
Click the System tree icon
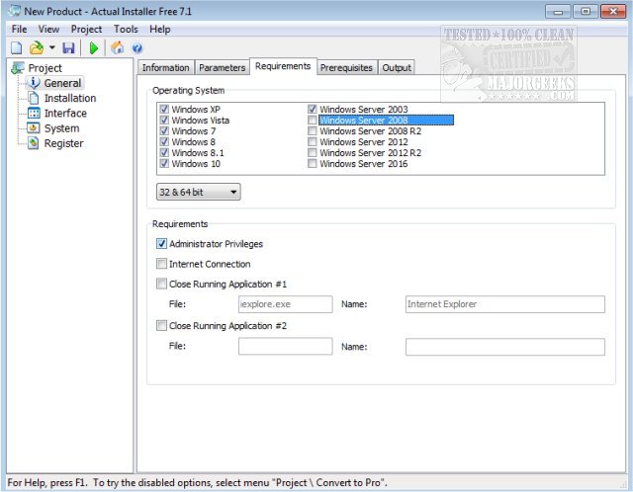33,128
